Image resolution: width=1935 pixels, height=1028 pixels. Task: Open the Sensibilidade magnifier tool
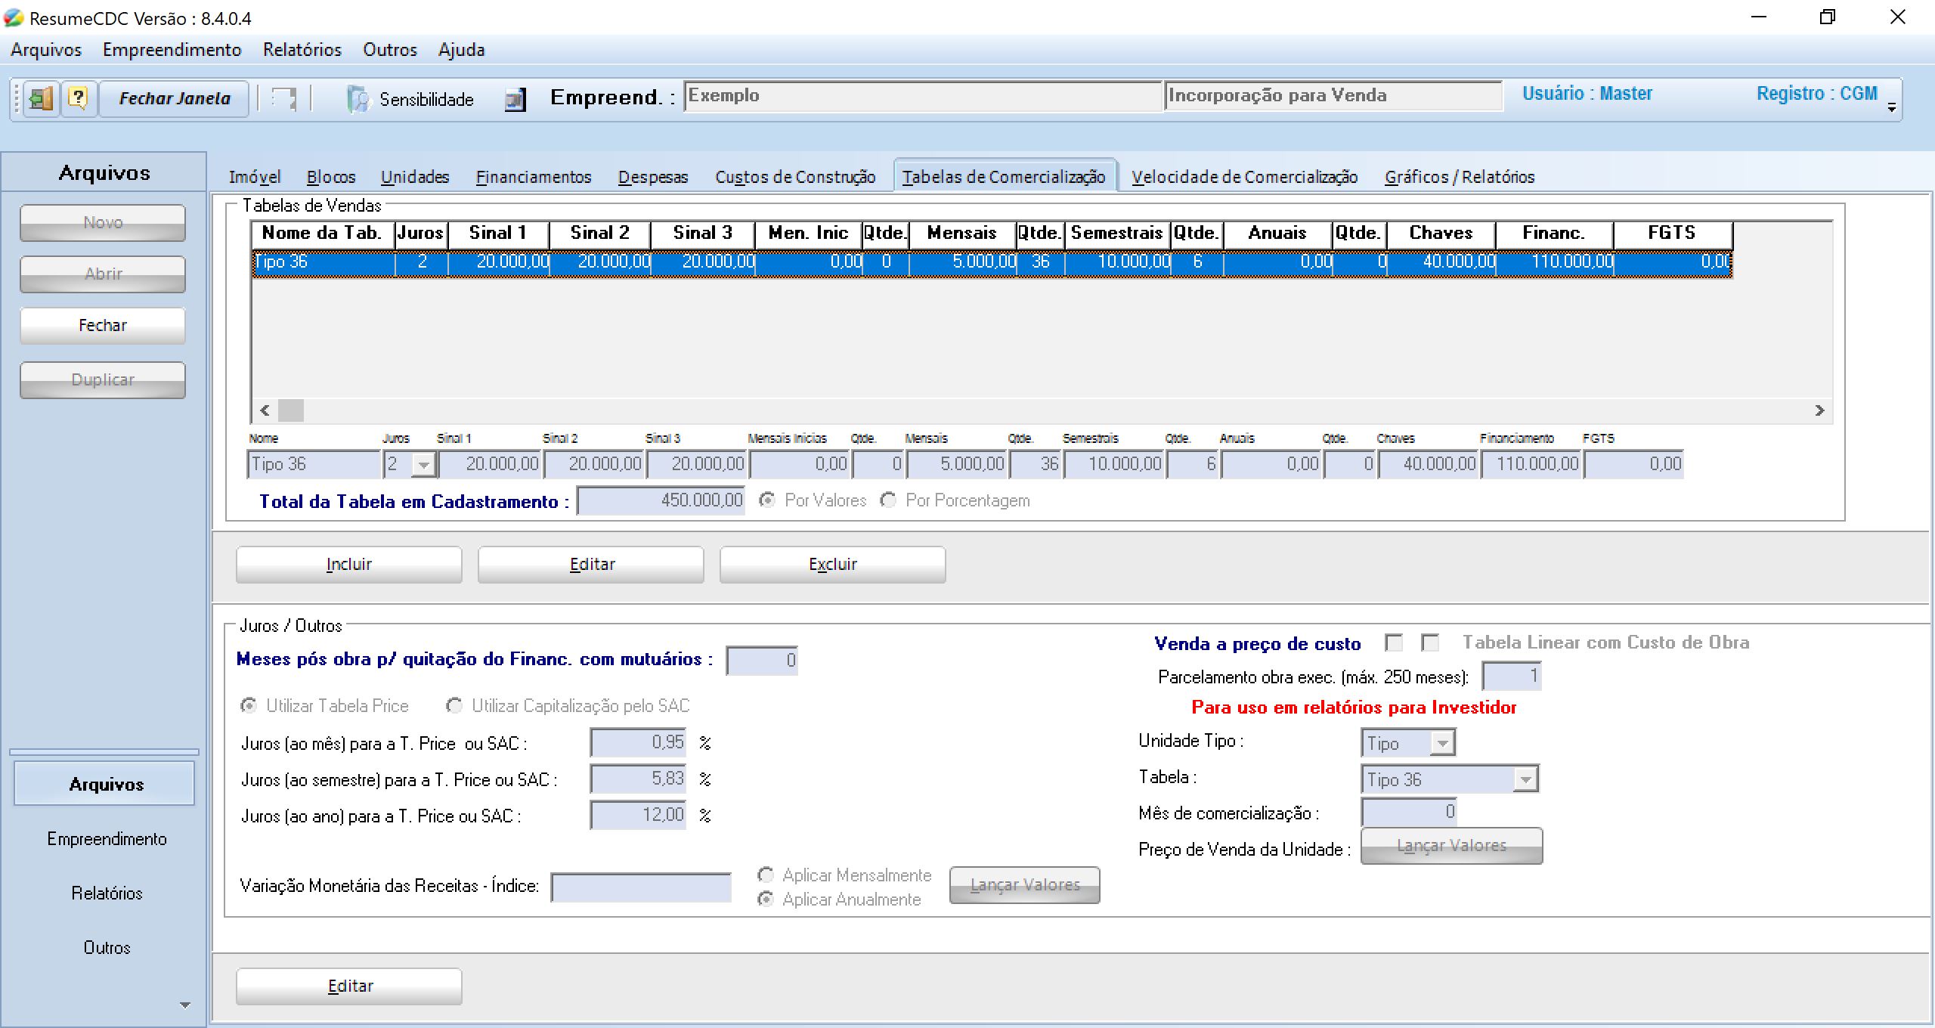coord(411,99)
